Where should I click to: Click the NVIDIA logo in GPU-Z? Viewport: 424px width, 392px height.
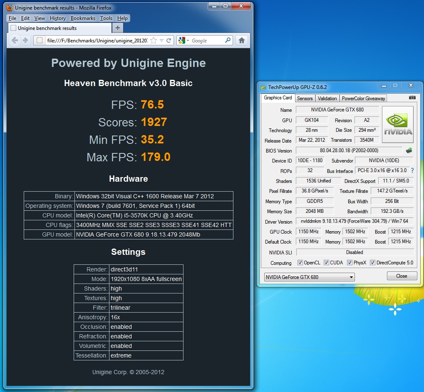(x=397, y=124)
